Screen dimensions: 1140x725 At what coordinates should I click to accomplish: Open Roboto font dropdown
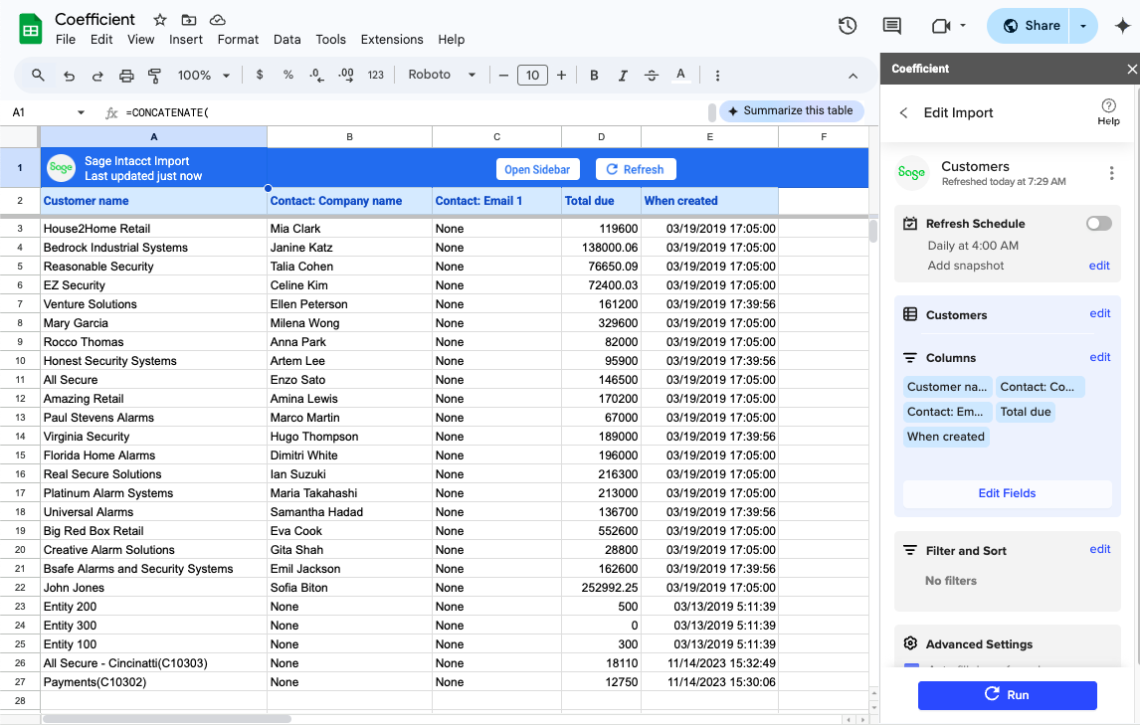click(442, 75)
